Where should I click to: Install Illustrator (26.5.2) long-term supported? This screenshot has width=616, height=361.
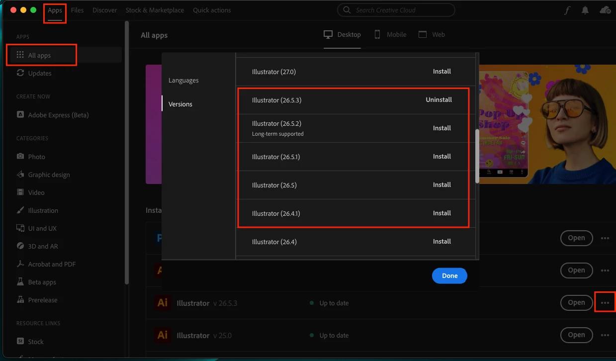[441, 128]
